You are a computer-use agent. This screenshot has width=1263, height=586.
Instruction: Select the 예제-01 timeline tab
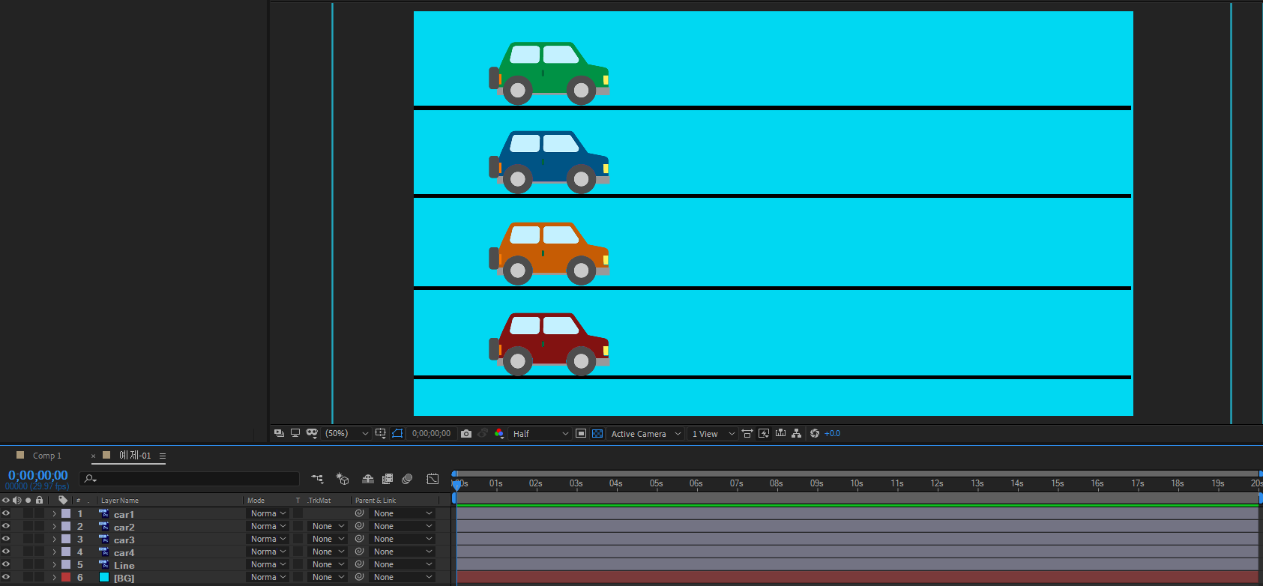click(135, 455)
